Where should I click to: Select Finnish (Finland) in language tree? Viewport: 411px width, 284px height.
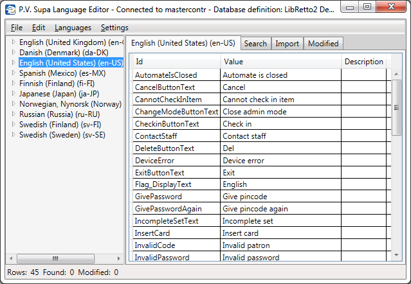59,84
